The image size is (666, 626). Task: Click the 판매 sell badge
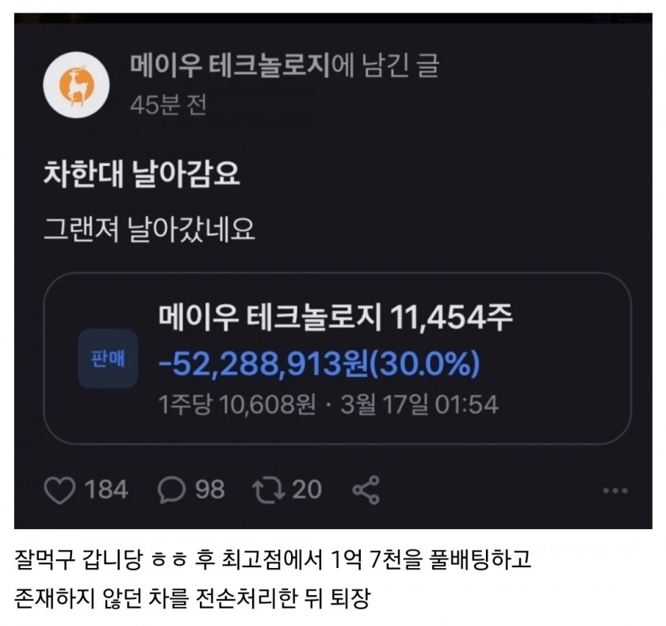click(108, 359)
